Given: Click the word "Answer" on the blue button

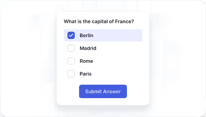Looking at the screenshot, I should 112,91.
